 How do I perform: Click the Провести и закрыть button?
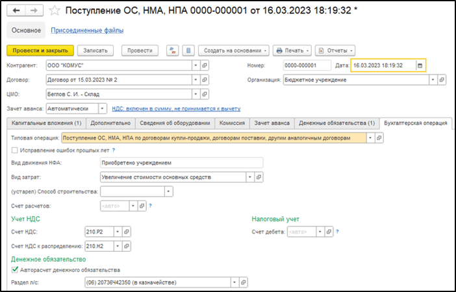click(40, 51)
